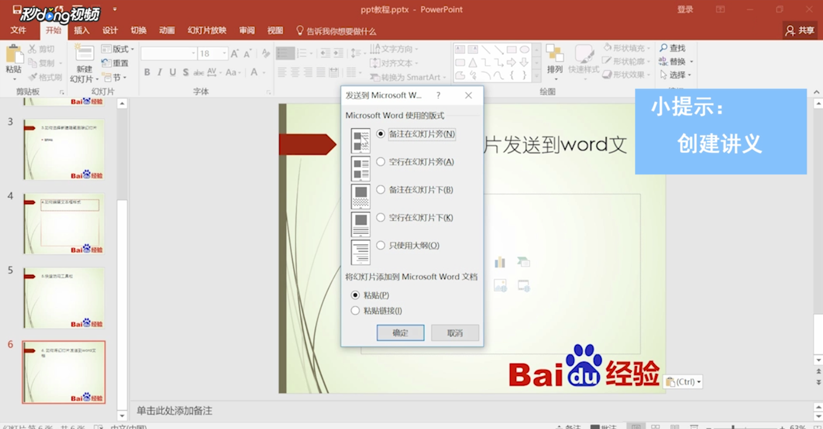Open Convert to SmartArt dropdown

pos(444,78)
